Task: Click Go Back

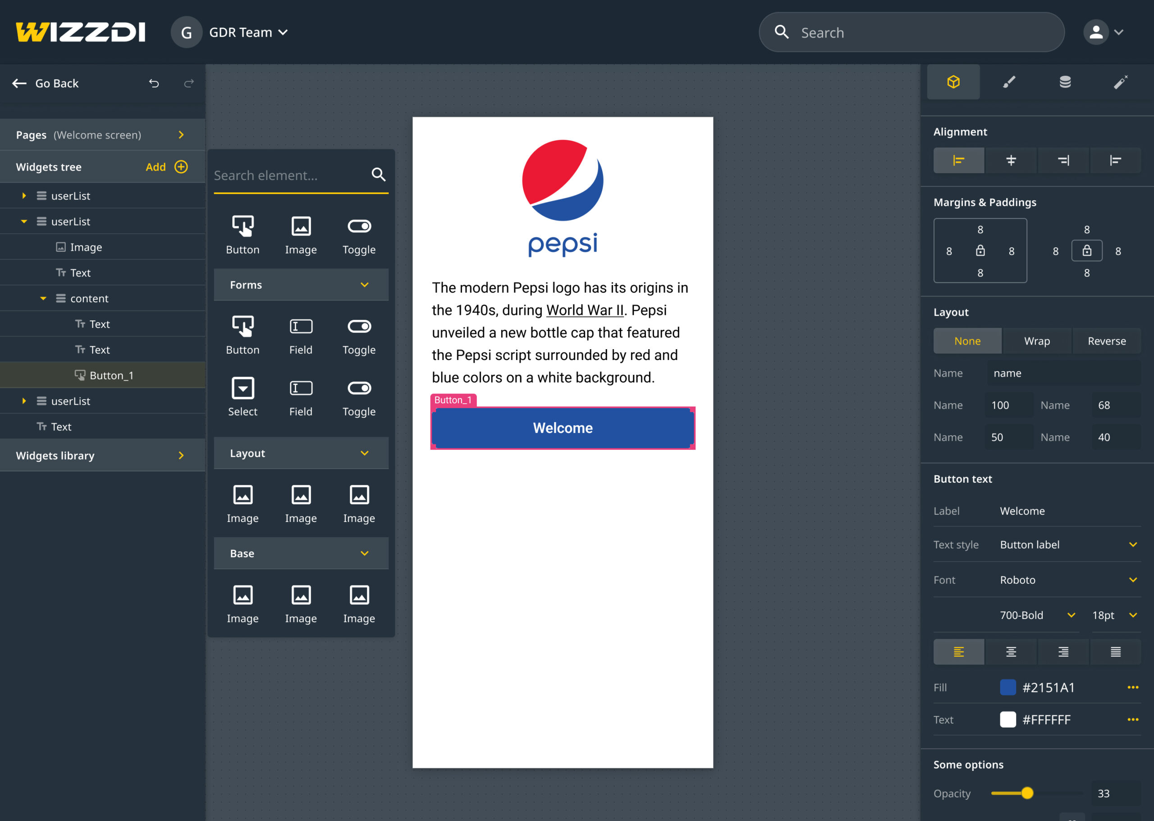Action: click(46, 83)
